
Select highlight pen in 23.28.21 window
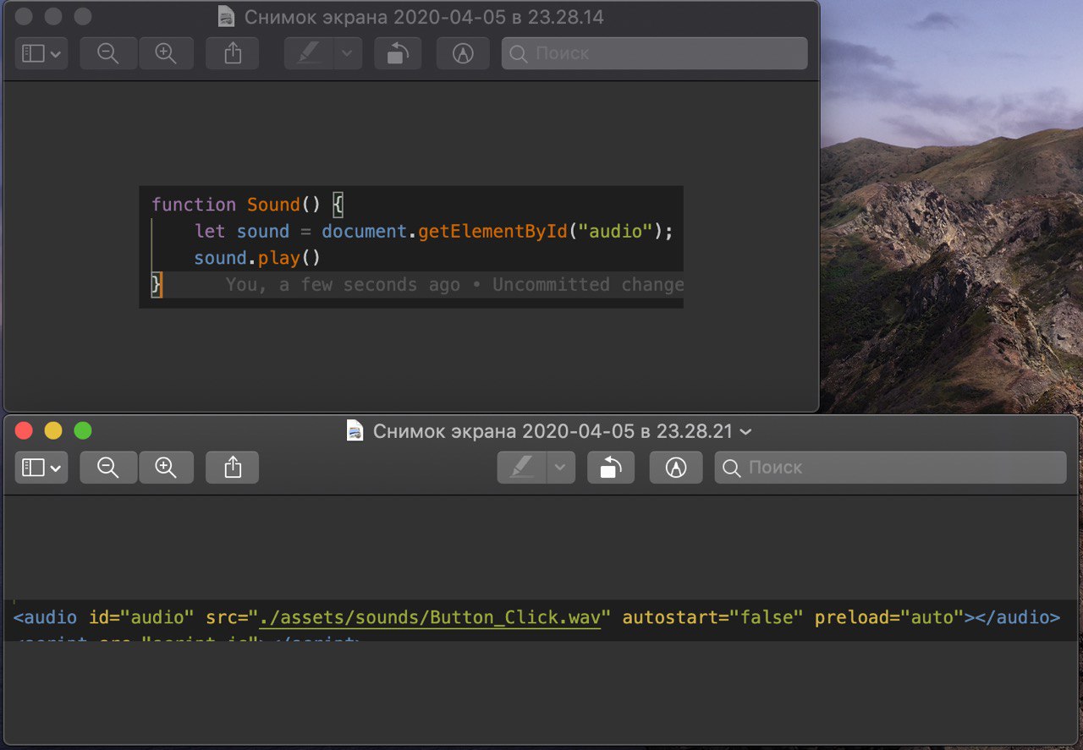(522, 468)
